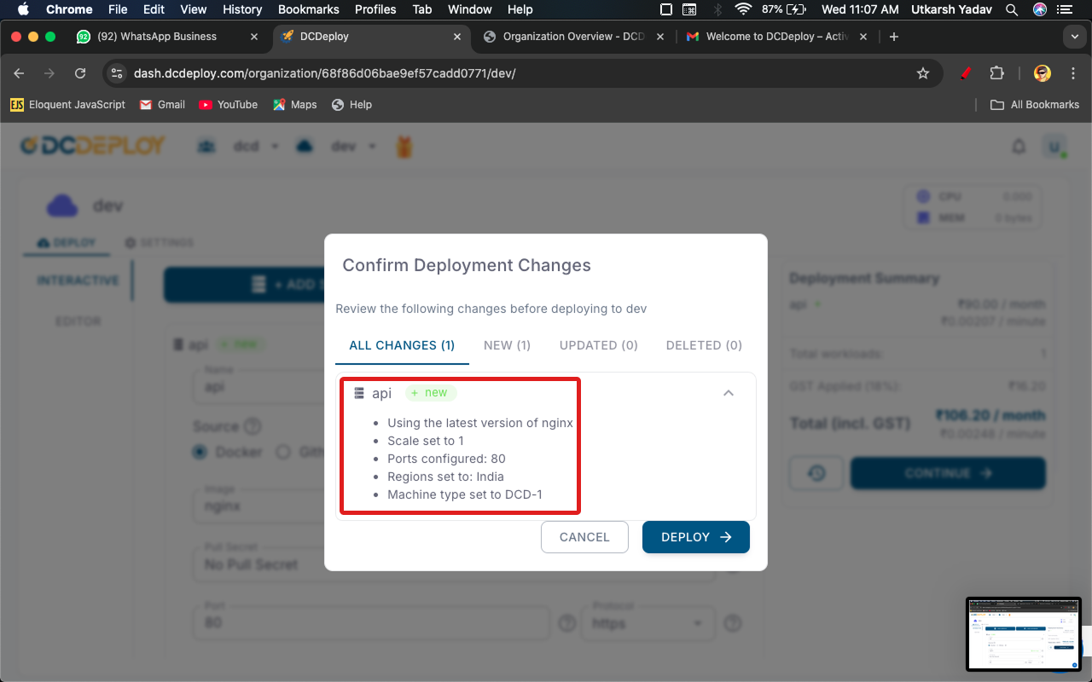1092x682 pixels.
Task: Click 'Using the latest version of nginx'
Action: (x=480, y=423)
